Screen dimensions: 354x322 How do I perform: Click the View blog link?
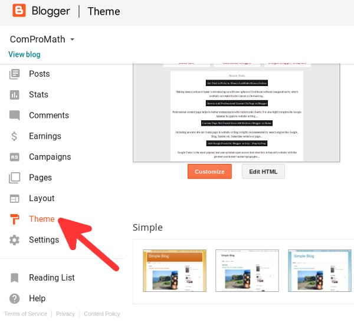pos(24,55)
